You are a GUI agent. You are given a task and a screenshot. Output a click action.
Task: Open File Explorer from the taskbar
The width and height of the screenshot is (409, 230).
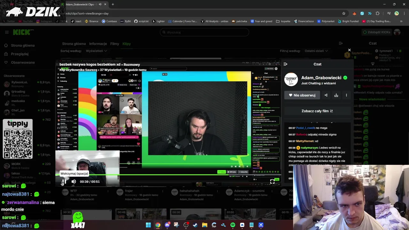(x=204, y=225)
